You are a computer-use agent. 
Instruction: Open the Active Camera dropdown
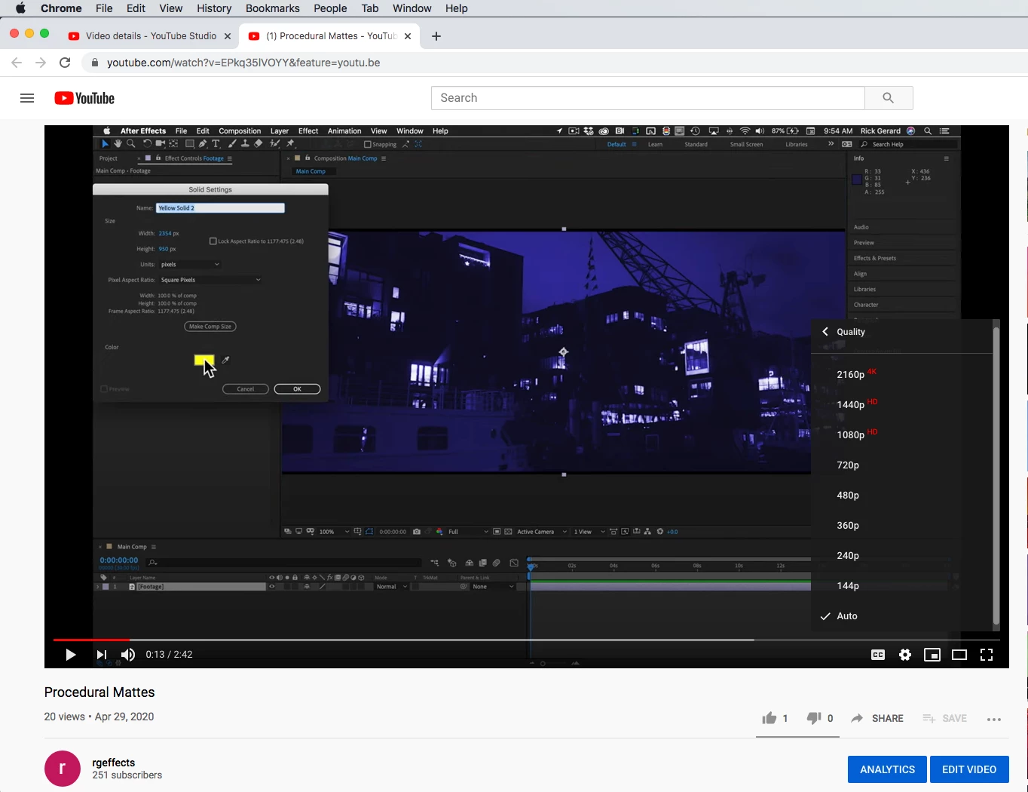pos(542,532)
